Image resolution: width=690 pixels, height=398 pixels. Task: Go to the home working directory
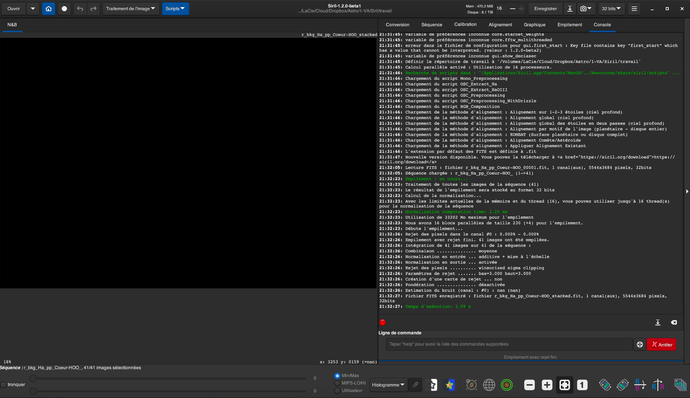coord(49,8)
